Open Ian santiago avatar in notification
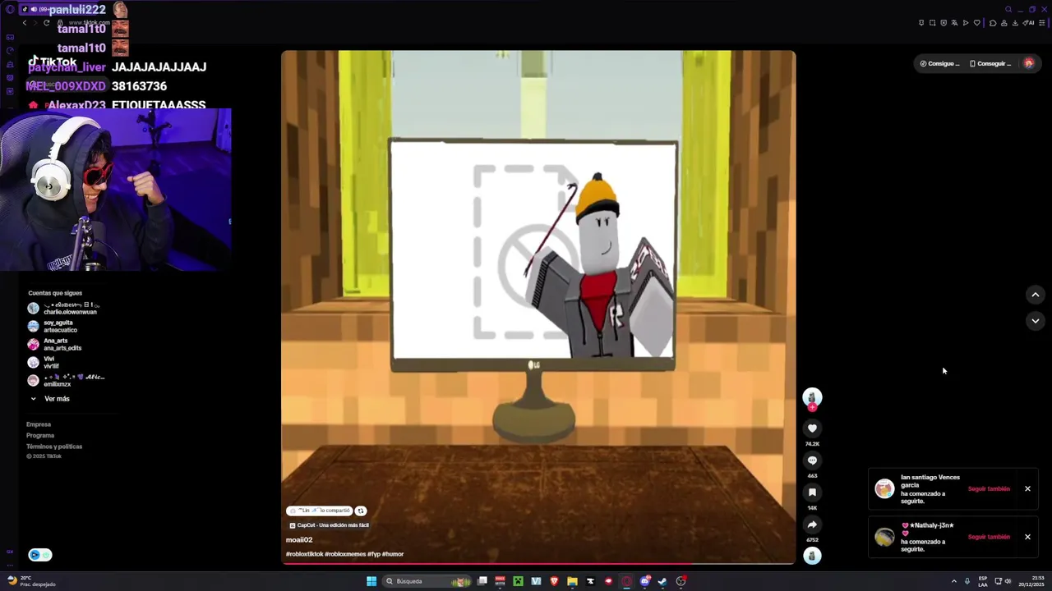The image size is (1052, 591). click(884, 489)
